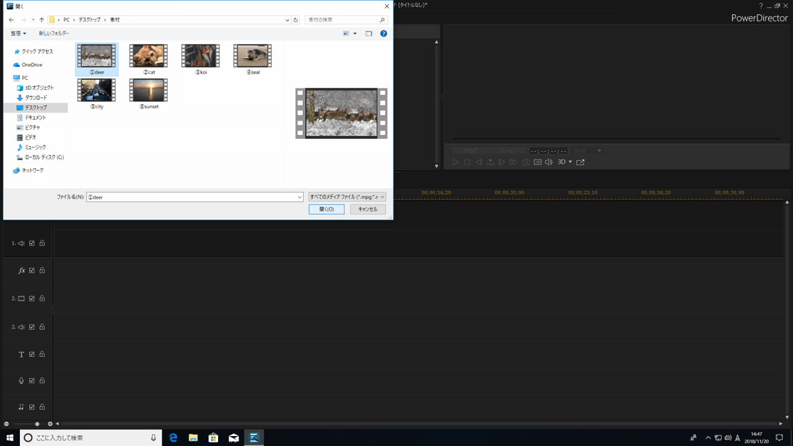Screen dimensions: 793x446
Task: Jump to PC in breadcrumb path
Action: 66,20
